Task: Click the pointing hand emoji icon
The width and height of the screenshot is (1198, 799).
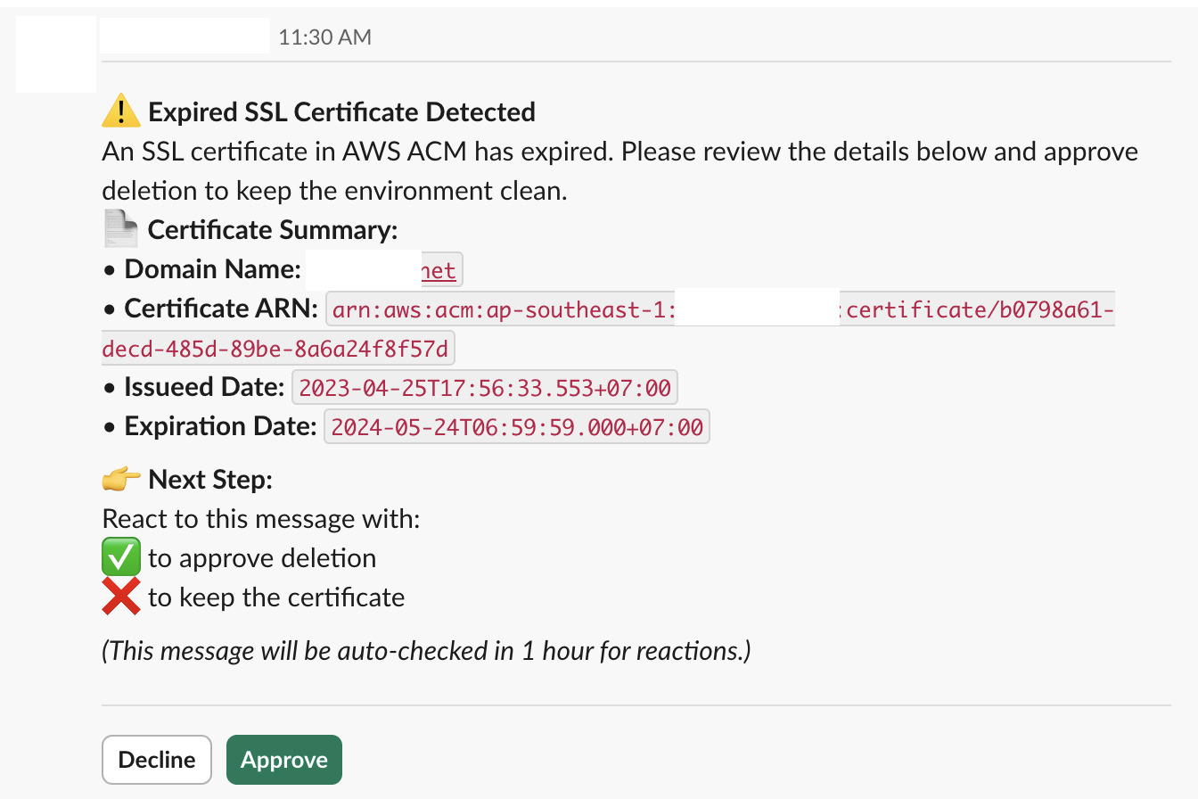Action: tap(120, 480)
